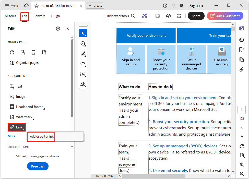The width and height of the screenshot is (249, 179).
Task: Select the comment tool in the floating toolbar
Action: click(x=83, y=43)
